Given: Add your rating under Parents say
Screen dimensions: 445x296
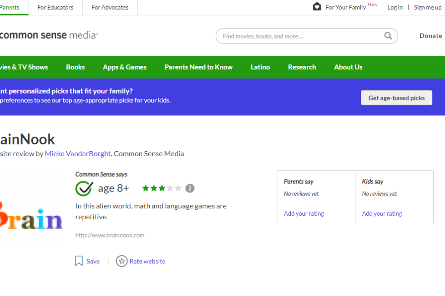Looking at the screenshot, I should [x=303, y=213].
